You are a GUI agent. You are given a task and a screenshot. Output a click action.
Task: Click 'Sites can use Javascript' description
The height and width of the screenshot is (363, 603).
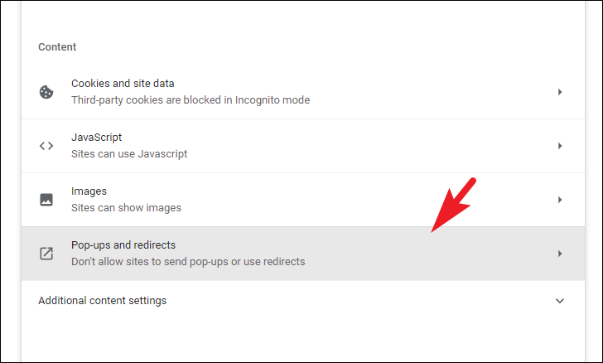click(129, 154)
